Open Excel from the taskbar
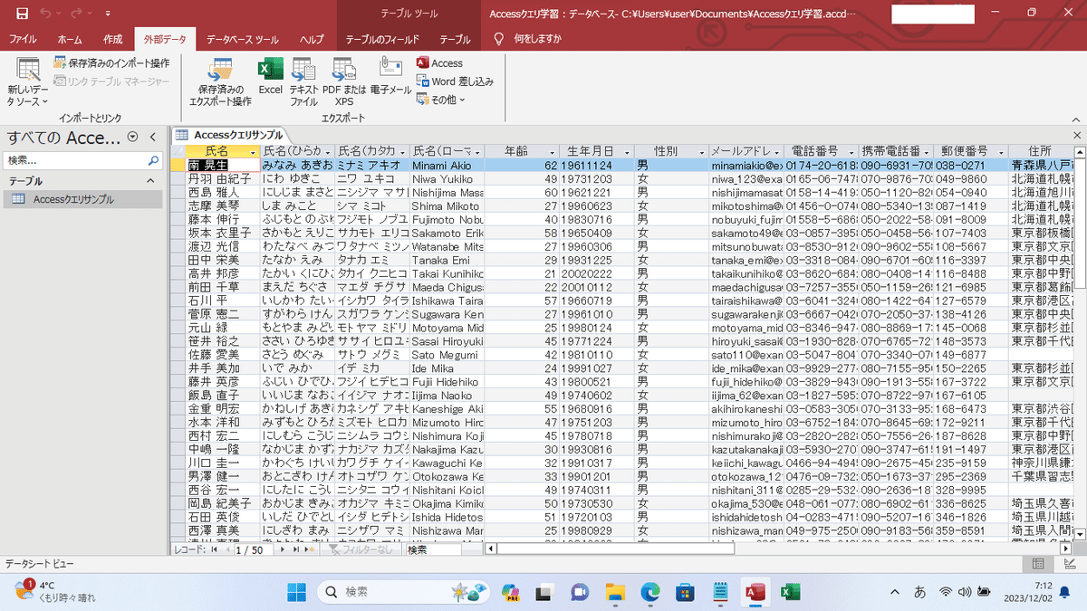Screen dimensions: 1087x611 [x=790, y=592]
